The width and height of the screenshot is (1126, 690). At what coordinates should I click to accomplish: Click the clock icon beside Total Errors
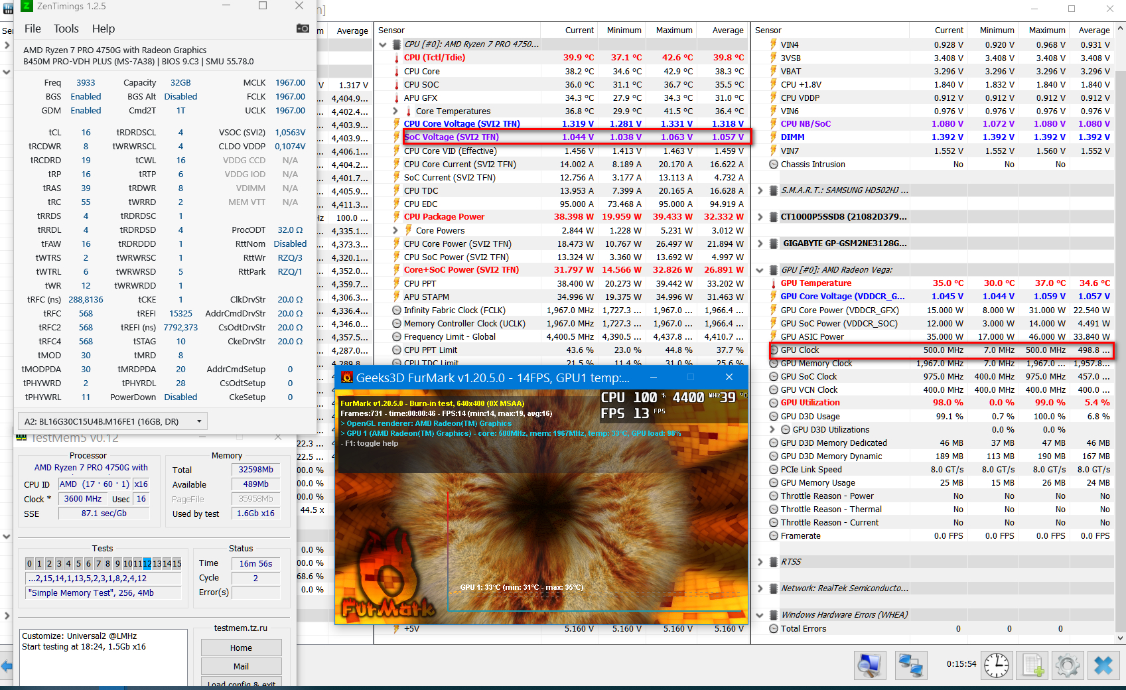(x=774, y=628)
